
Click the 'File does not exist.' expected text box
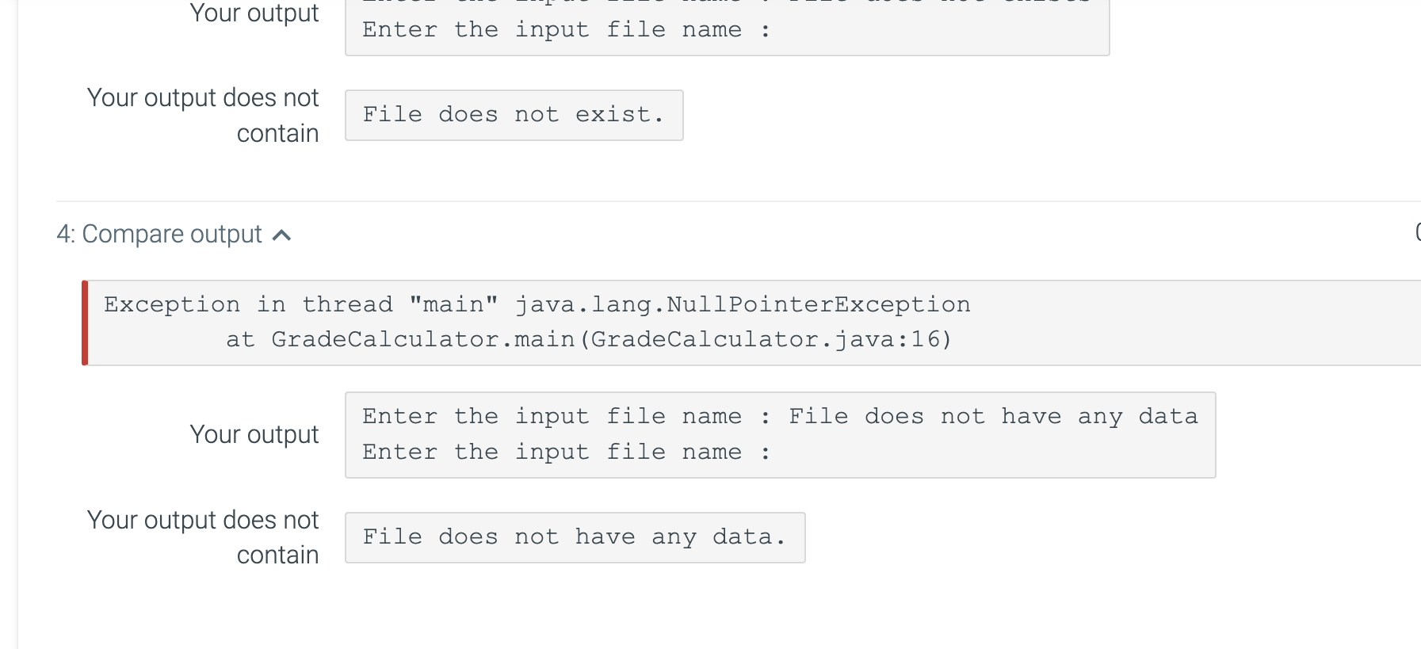514,115
